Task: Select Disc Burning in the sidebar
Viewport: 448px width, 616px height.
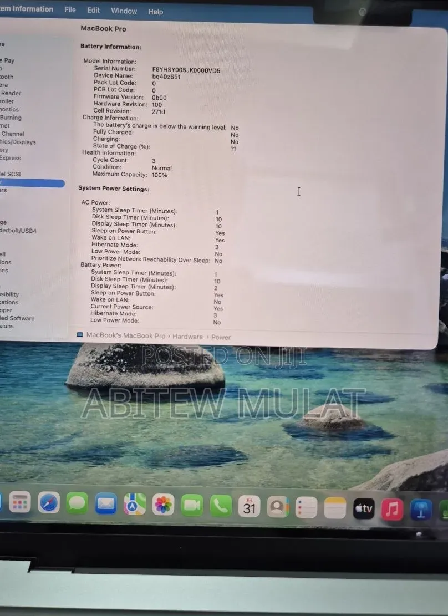Action: pyautogui.click(x=11, y=118)
